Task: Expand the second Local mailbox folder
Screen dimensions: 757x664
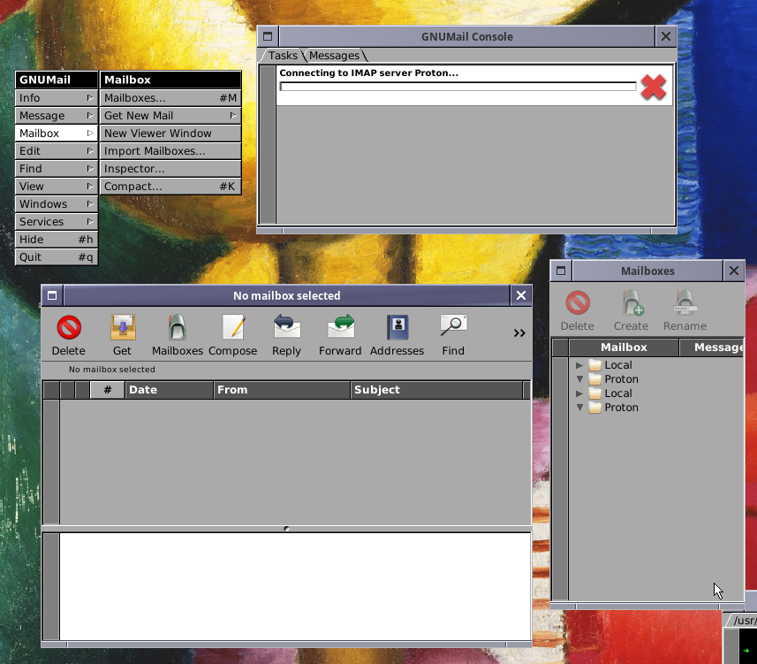Action: pos(579,393)
